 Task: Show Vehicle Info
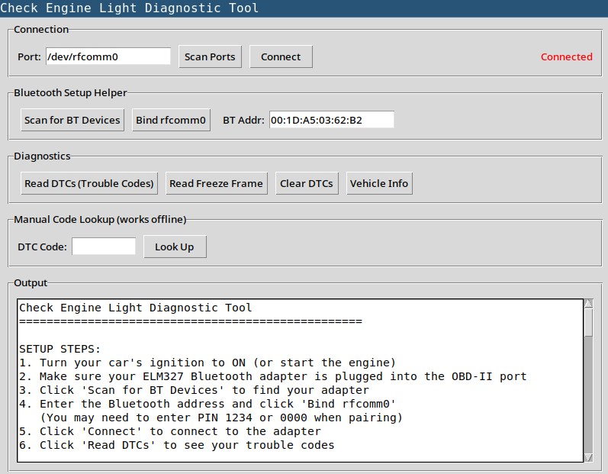[378, 183]
